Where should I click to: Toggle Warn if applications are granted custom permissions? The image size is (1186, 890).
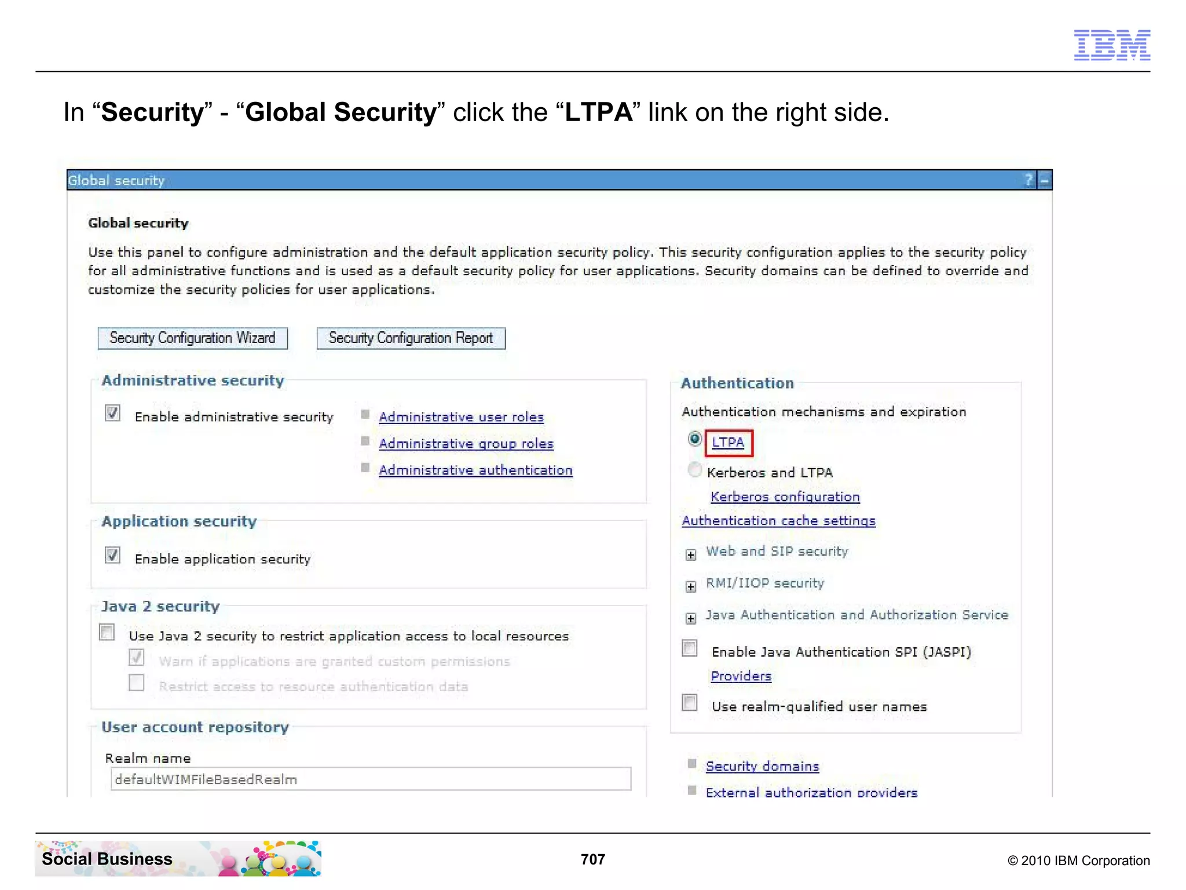point(137,658)
